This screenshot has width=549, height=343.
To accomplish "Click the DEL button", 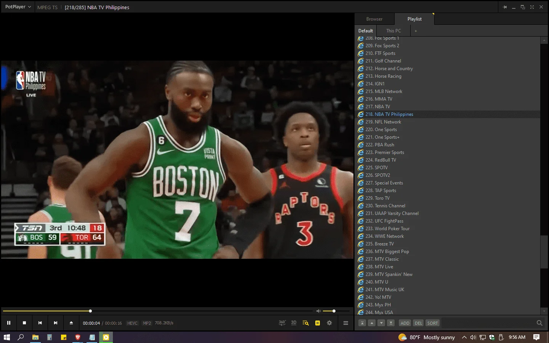I will pyautogui.click(x=418, y=323).
